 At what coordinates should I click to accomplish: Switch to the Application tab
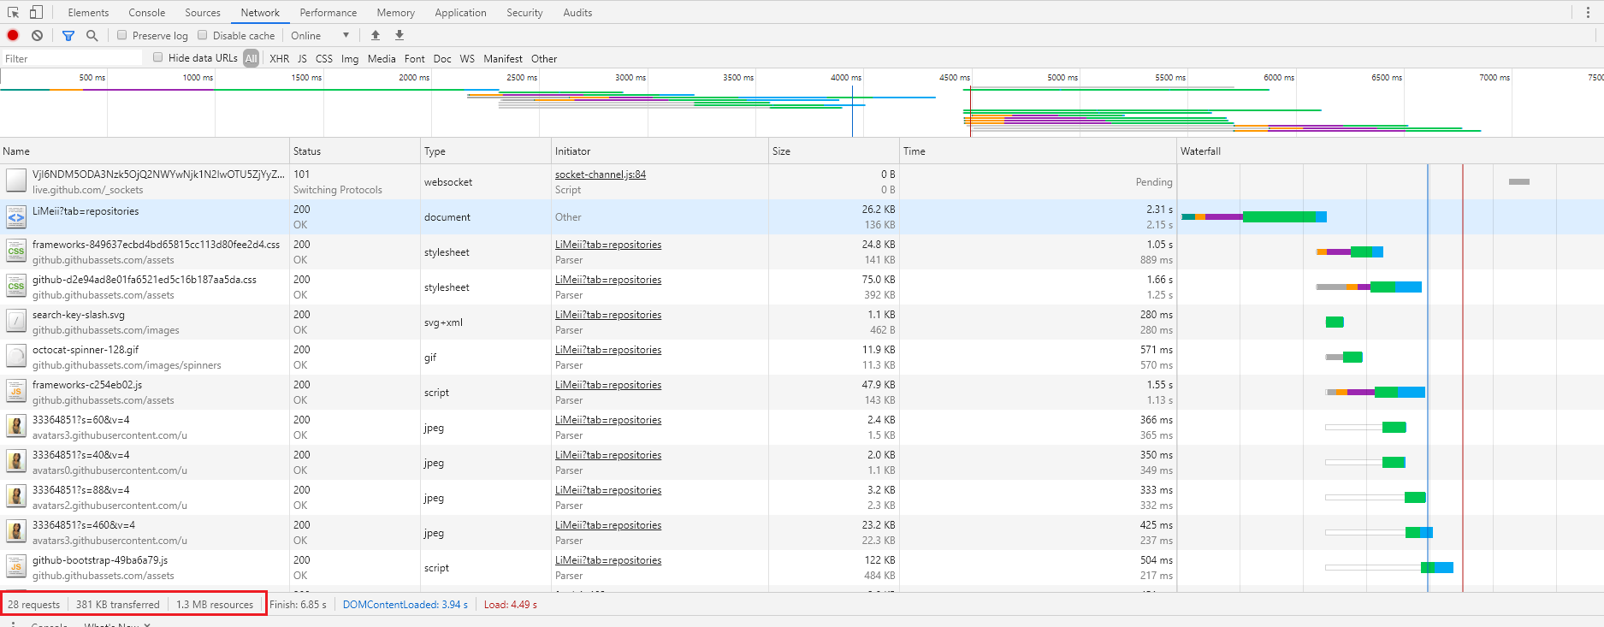(x=460, y=12)
